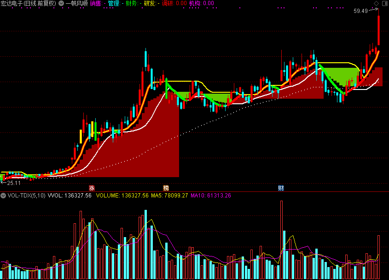Viewport: 389px width, 280px height.
Task: Click the VOLUME: 136327.56 value
Action: point(122,196)
